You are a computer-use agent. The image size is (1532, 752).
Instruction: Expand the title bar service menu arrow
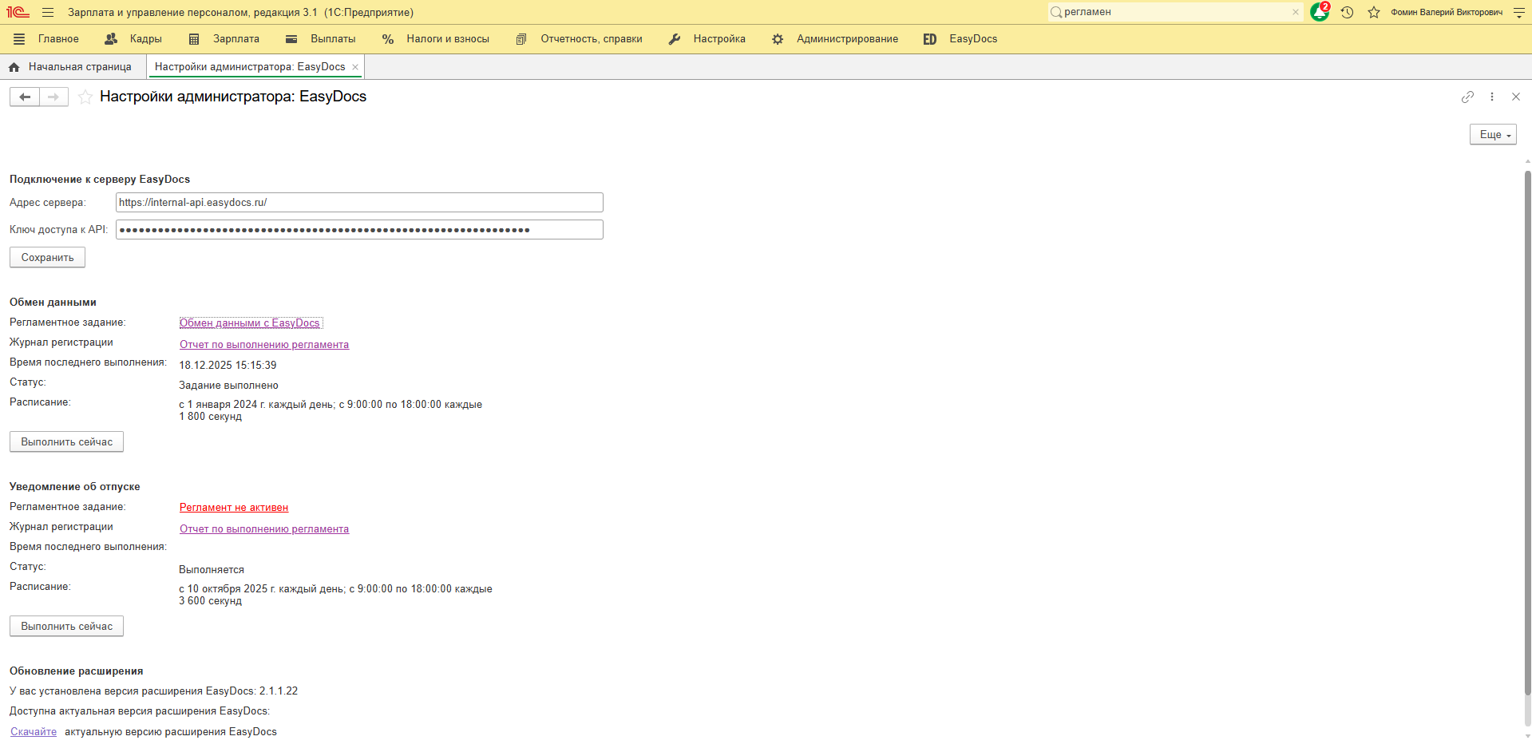pyautogui.click(x=1518, y=13)
